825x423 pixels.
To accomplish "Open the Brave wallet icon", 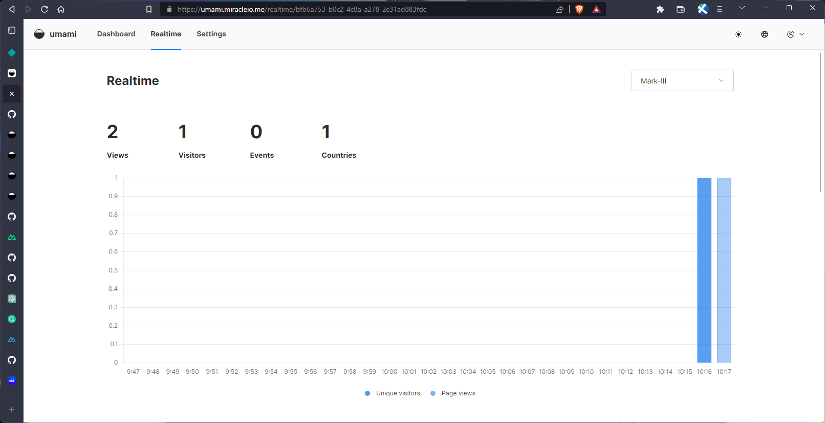I will click(x=681, y=9).
